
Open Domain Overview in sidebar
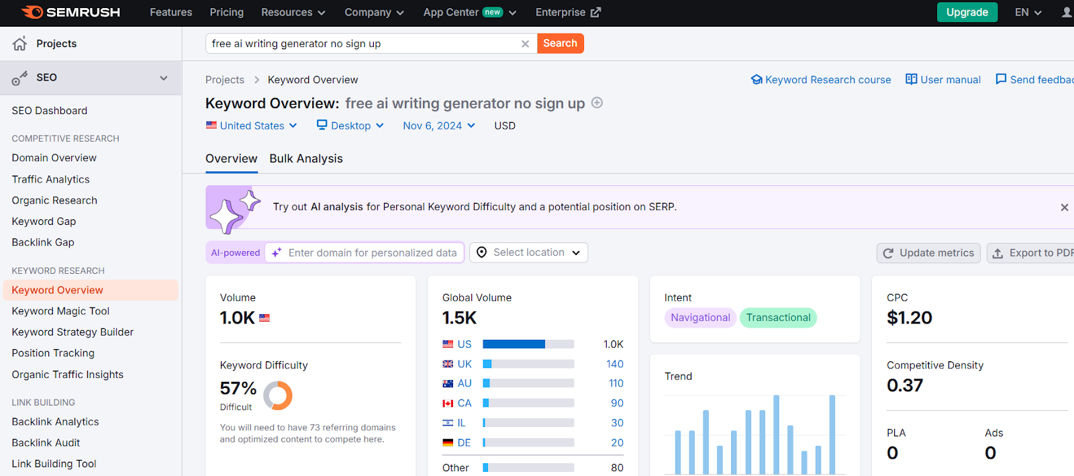[54, 158]
